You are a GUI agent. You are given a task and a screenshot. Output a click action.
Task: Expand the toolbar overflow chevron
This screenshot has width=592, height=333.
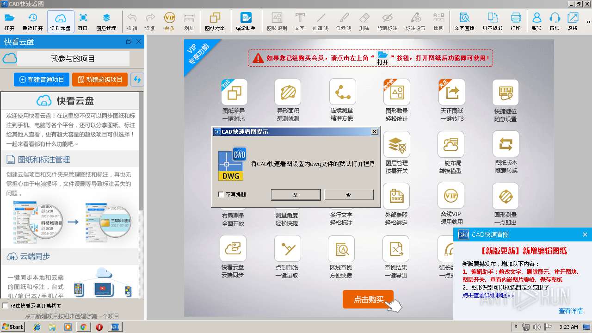(588, 22)
